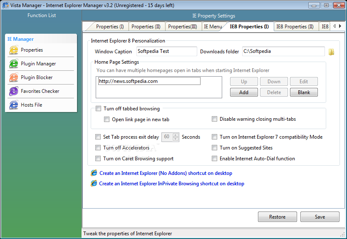This screenshot has height=239, width=347.
Task: Select the http://news.softpedia.com homepage entry
Action: (x=149, y=81)
